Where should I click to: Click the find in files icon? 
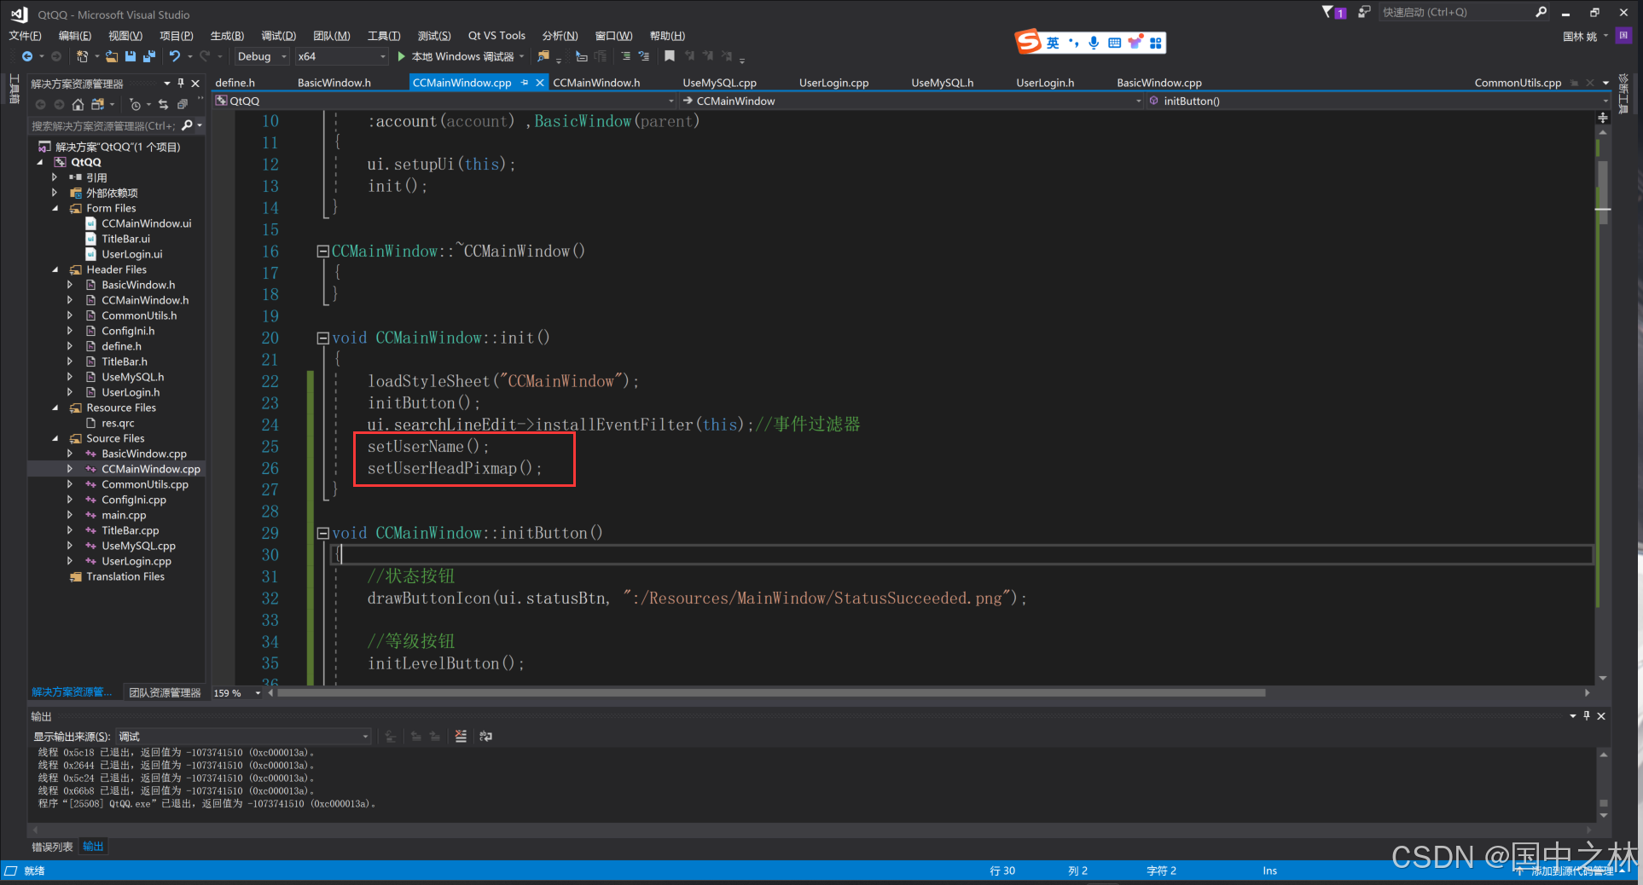coord(543,56)
